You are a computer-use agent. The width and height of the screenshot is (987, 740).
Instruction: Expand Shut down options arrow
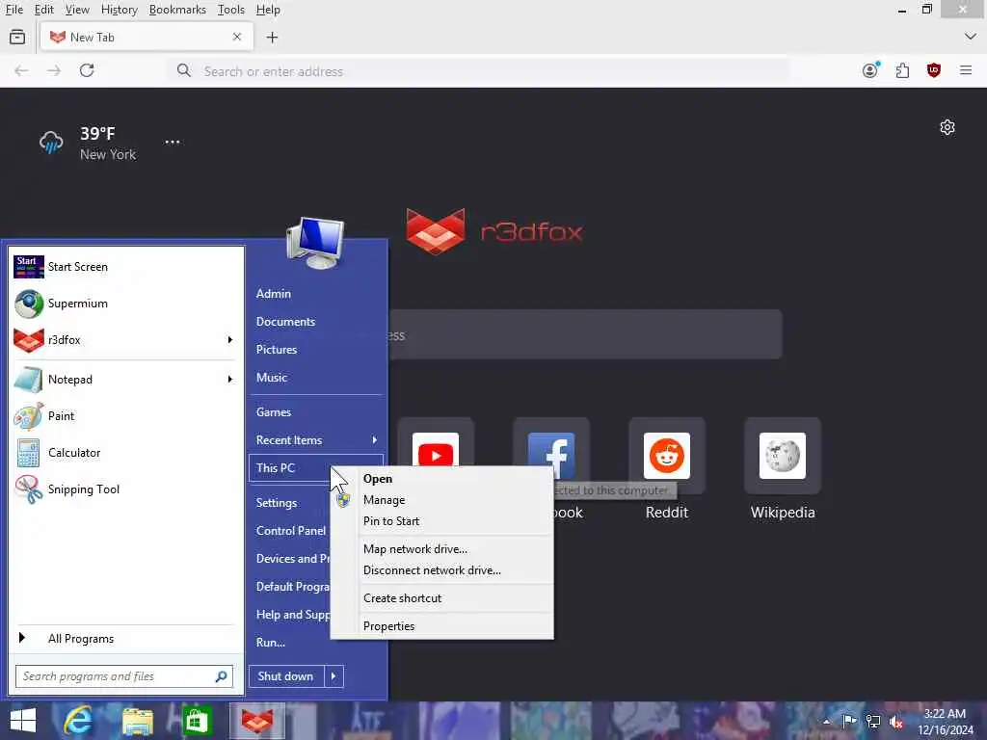pos(333,676)
